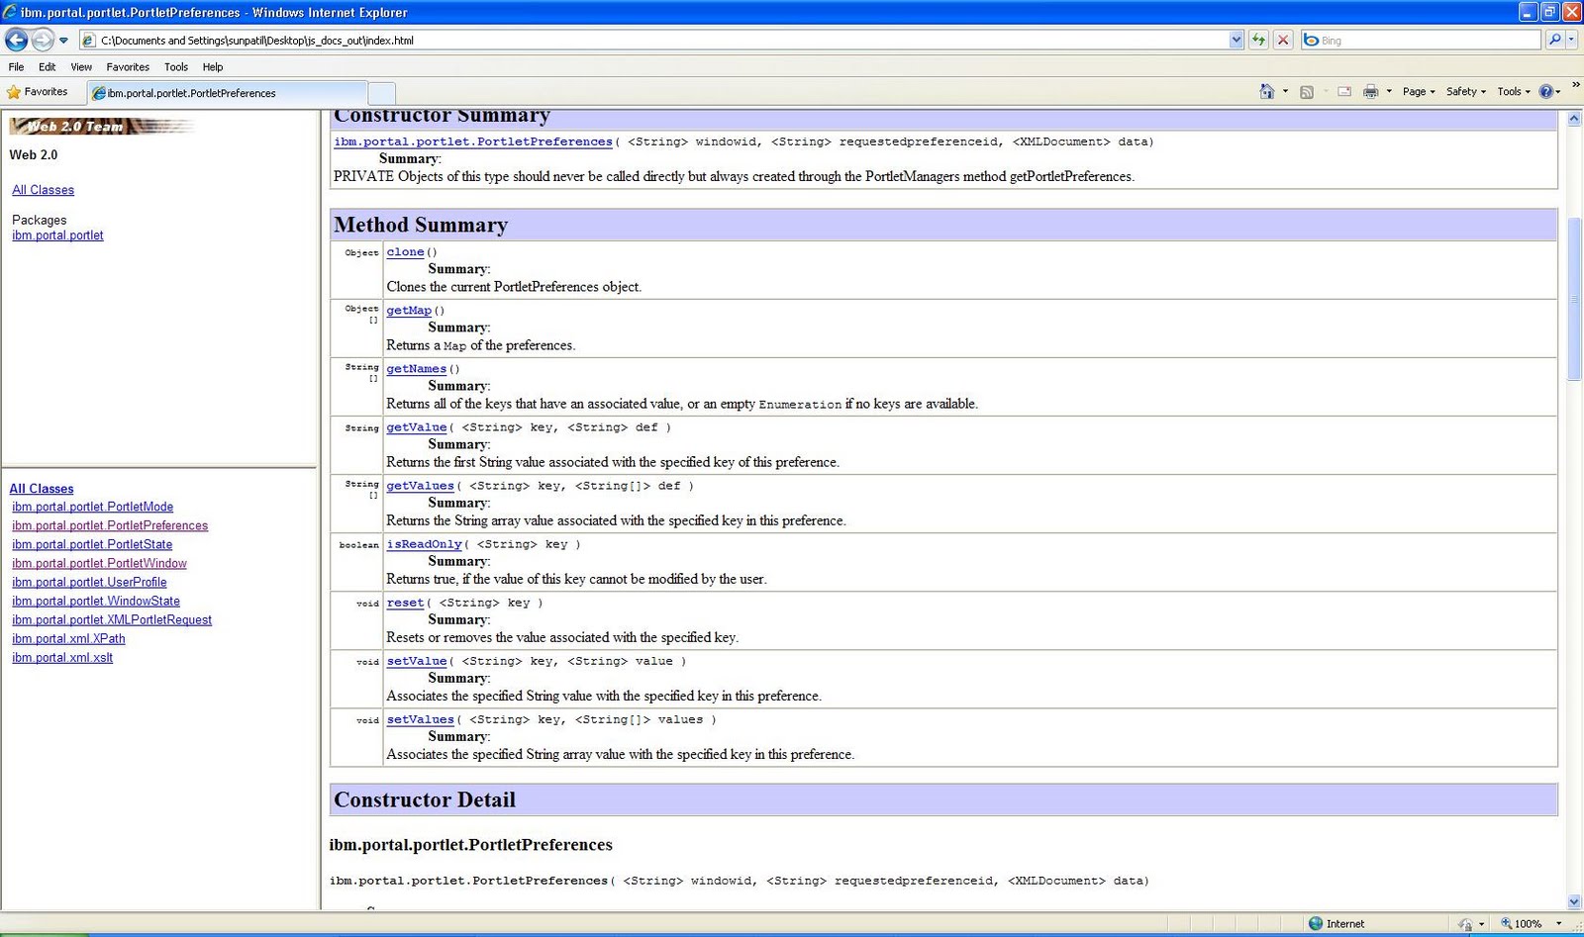Click the privacy icon in status bar
1584x937 pixels.
1466,924
